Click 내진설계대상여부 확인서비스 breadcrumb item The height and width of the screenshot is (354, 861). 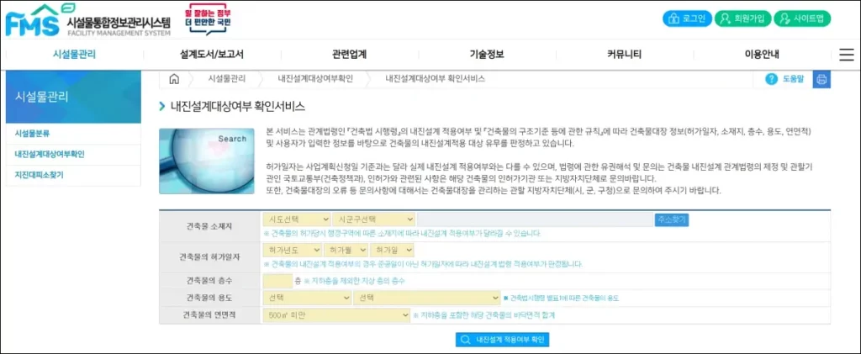(x=435, y=79)
